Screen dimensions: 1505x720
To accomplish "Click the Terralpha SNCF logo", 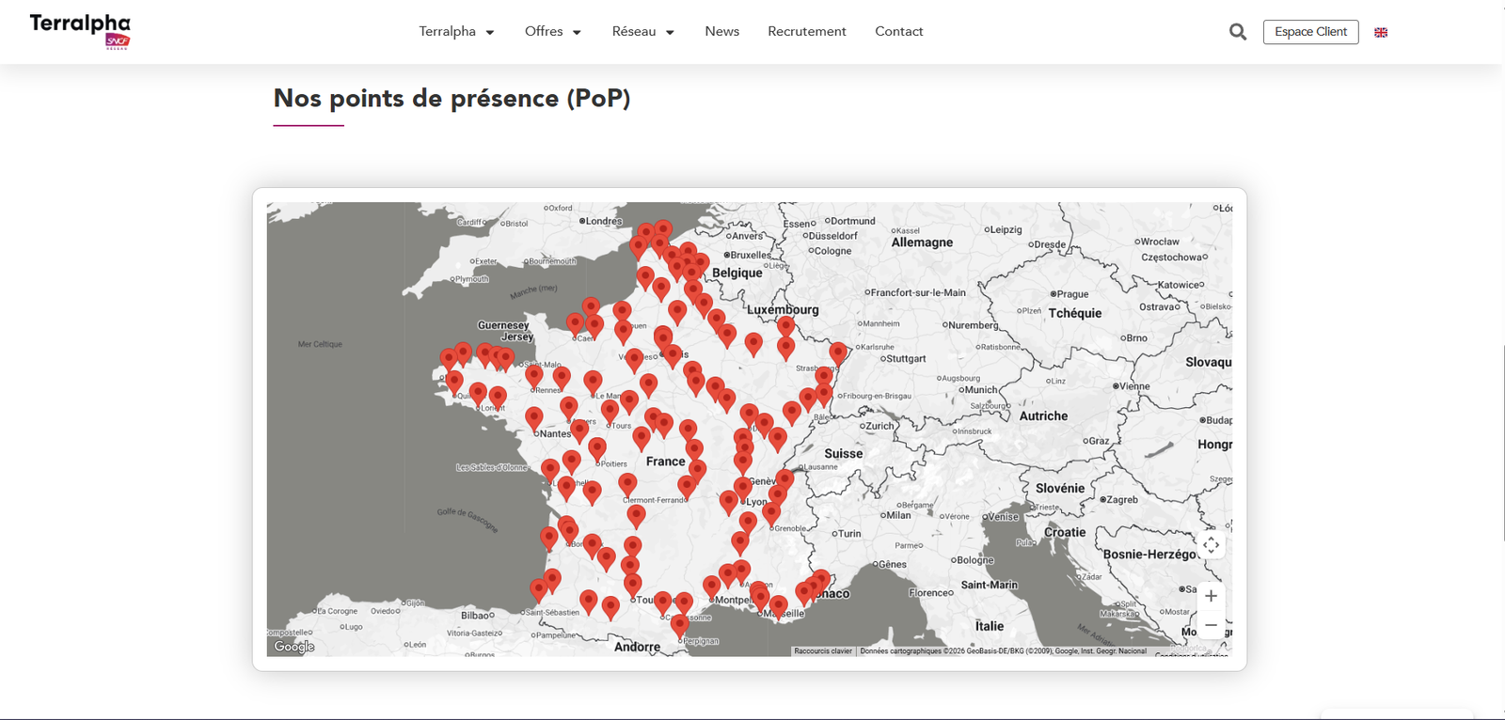I will pyautogui.click(x=80, y=31).
